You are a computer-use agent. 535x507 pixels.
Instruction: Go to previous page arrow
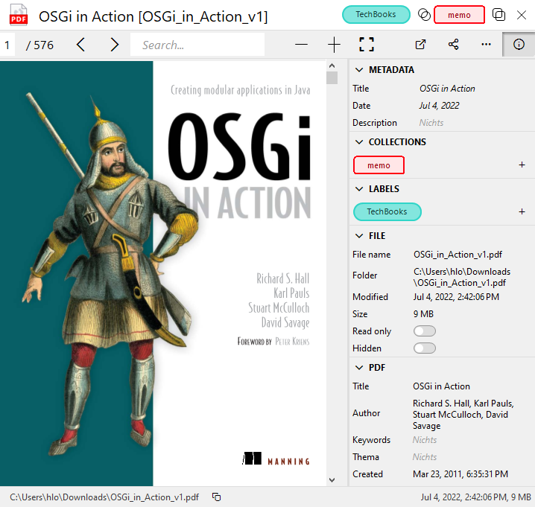coord(80,45)
